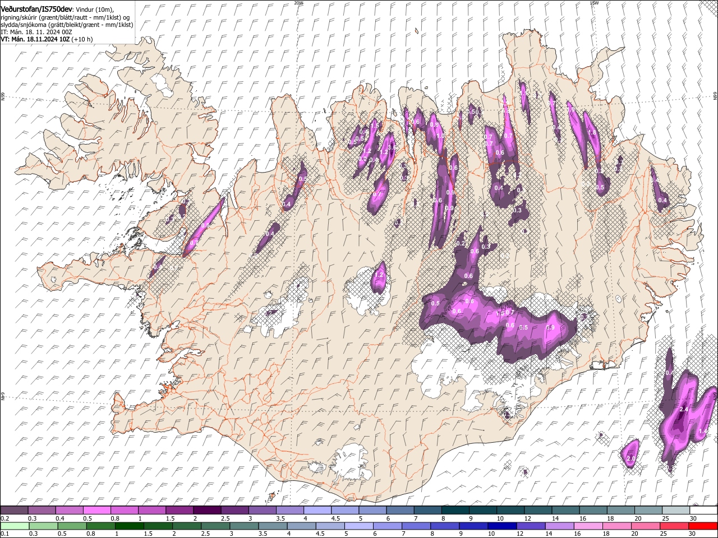Pick the grey-green rain swatch starting at 3

(245, 526)
